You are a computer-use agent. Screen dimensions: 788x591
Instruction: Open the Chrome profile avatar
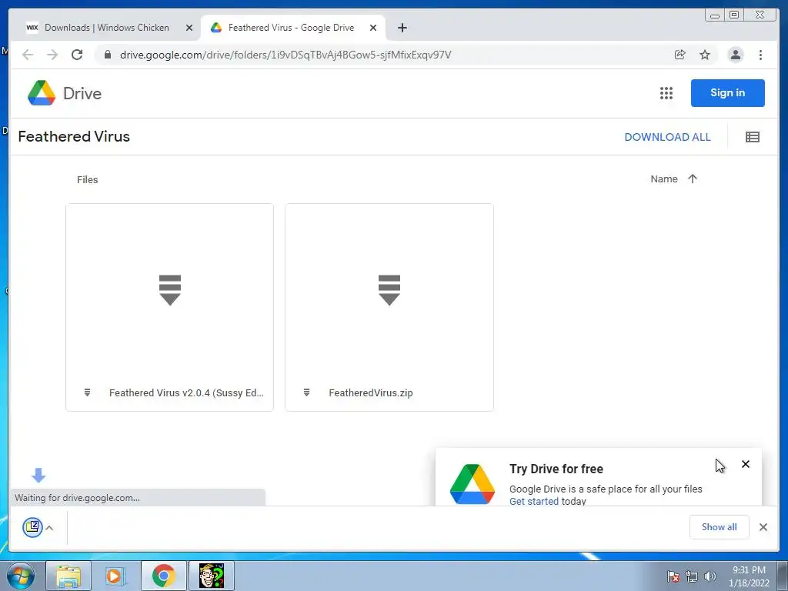[735, 55]
